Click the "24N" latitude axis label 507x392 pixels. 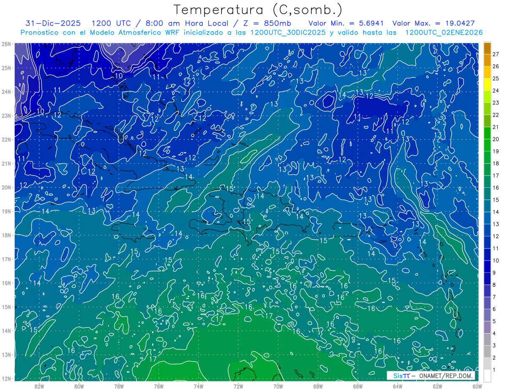6,92
